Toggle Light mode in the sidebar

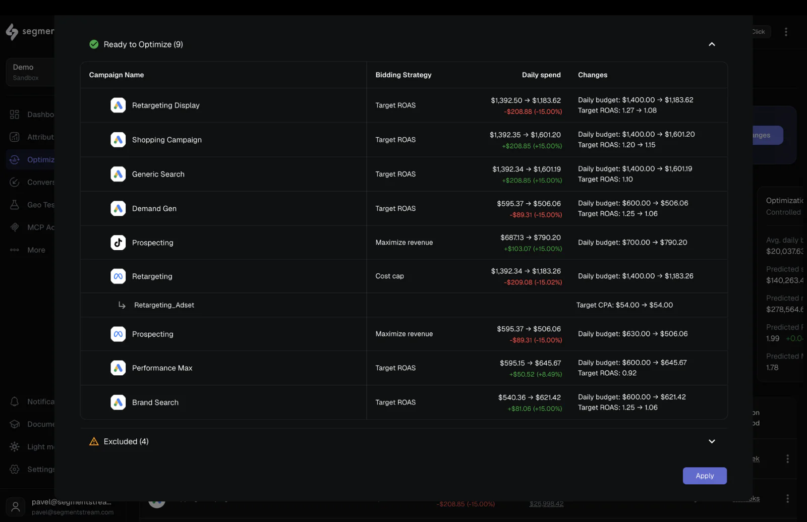pos(31,447)
